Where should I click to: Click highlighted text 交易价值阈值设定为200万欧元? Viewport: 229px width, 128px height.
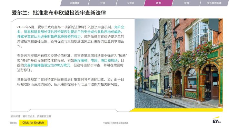(47, 65)
